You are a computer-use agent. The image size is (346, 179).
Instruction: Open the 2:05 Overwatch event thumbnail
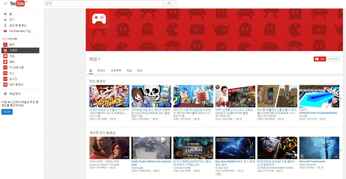coord(193,148)
